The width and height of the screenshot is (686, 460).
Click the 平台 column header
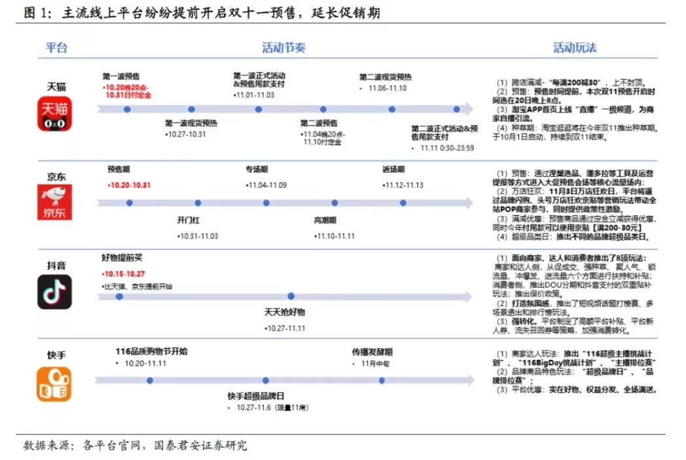(56, 47)
